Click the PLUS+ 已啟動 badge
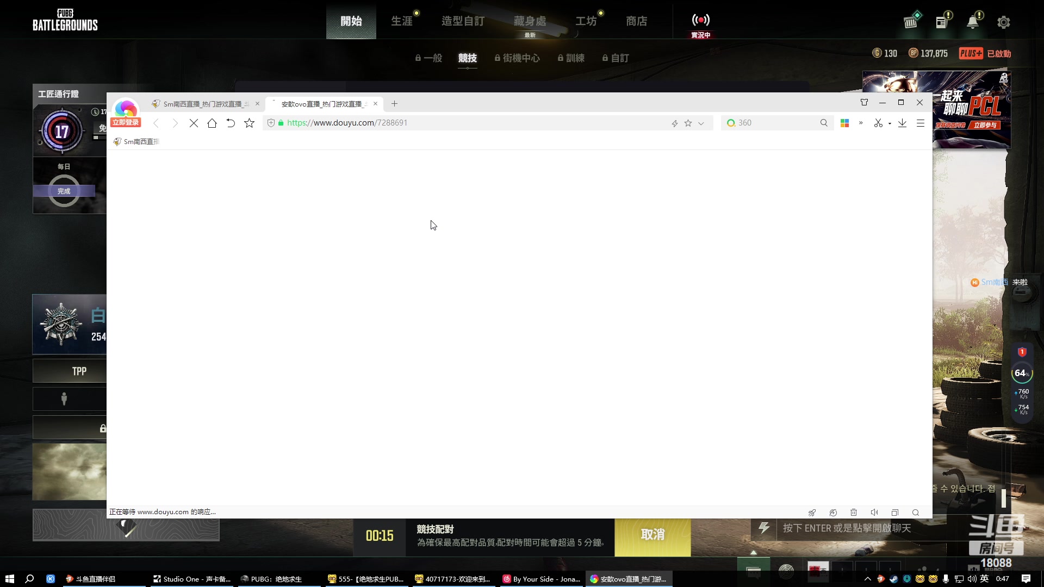 click(985, 54)
